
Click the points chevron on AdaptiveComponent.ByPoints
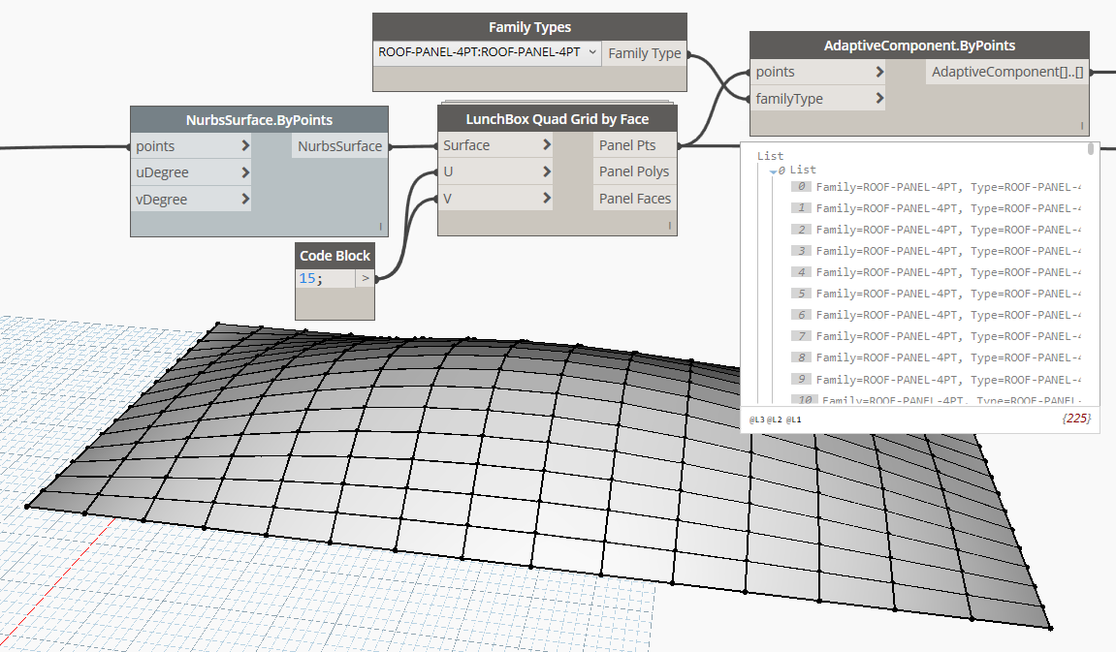coord(878,72)
